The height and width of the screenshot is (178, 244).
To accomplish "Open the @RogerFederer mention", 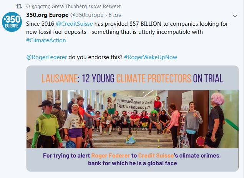I will pyautogui.click(x=46, y=57).
